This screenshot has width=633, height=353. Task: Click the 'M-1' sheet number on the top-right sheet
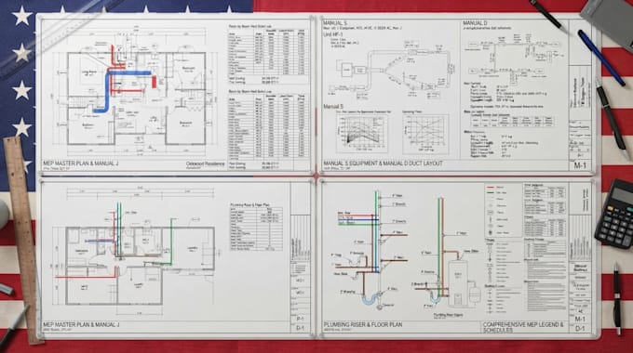pos(580,165)
